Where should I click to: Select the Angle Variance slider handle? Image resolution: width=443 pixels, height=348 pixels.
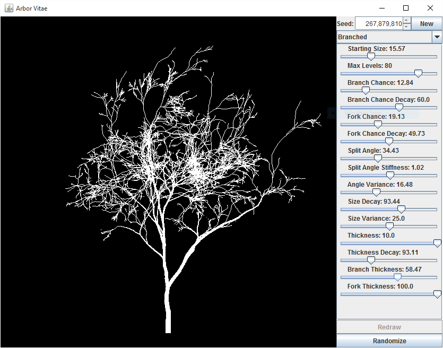pos(376,192)
